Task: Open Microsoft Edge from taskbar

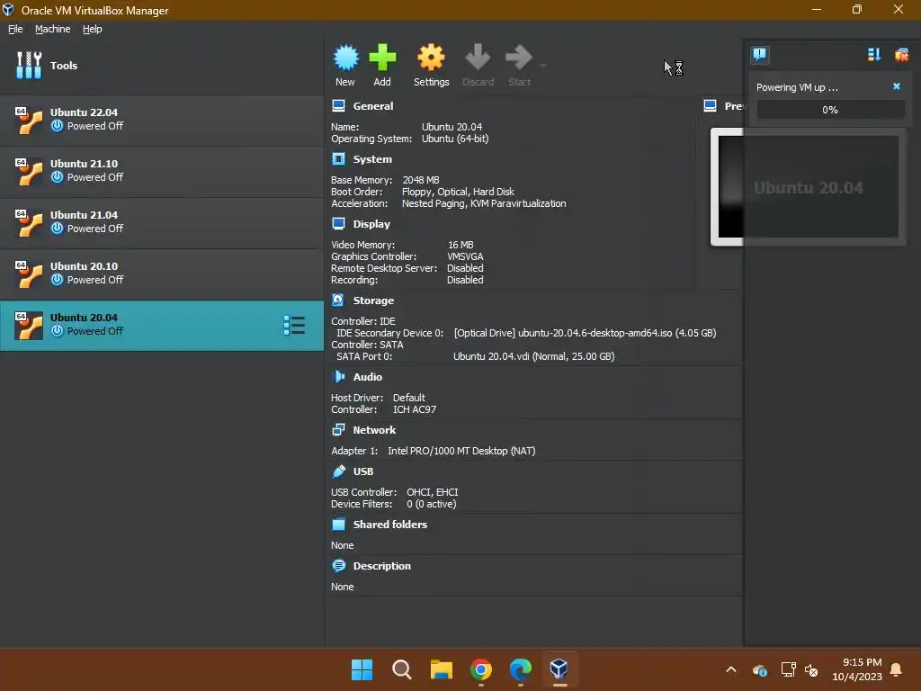Action: pyautogui.click(x=521, y=669)
